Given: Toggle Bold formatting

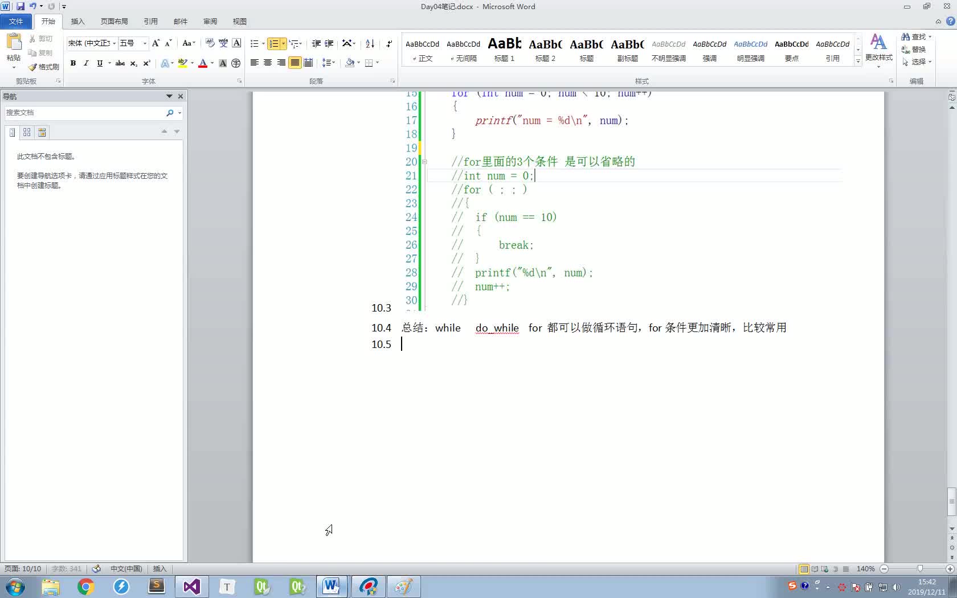Looking at the screenshot, I should (x=73, y=63).
